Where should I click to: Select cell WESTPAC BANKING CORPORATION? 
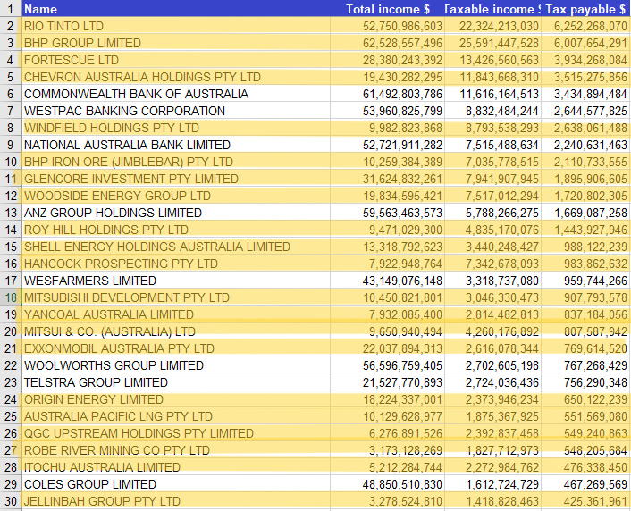pos(176,111)
